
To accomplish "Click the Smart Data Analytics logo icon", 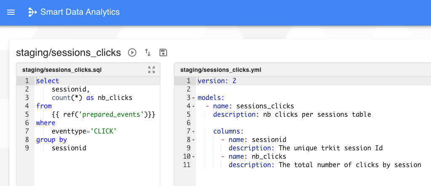I will (x=32, y=13).
